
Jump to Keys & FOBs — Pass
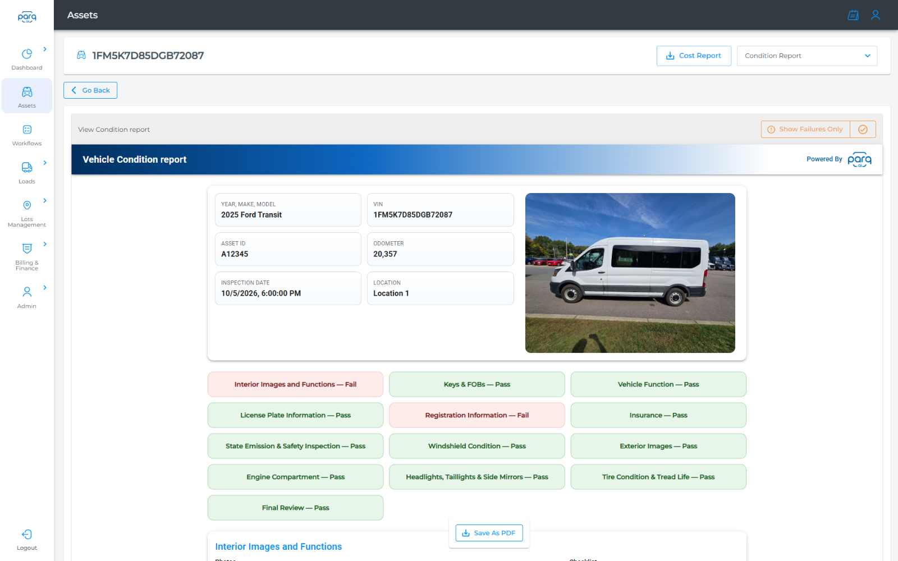point(477,384)
